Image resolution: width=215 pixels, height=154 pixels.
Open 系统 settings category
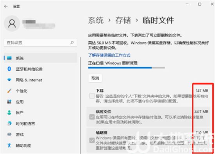pos(40,58)
